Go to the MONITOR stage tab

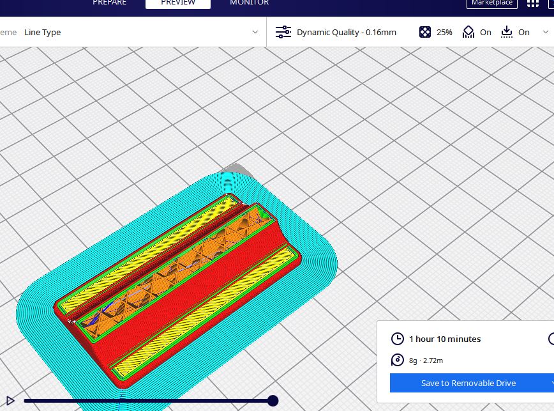[249, 3]
